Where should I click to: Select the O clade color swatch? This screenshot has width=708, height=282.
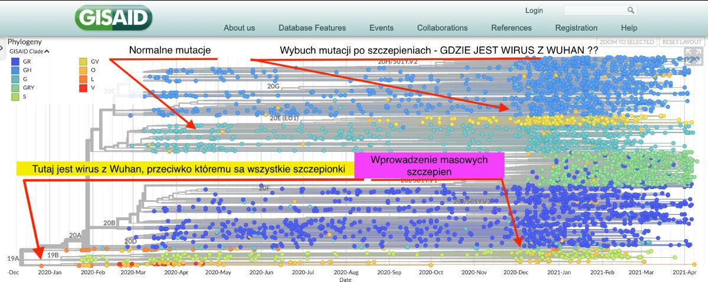(x=84, y=70)
